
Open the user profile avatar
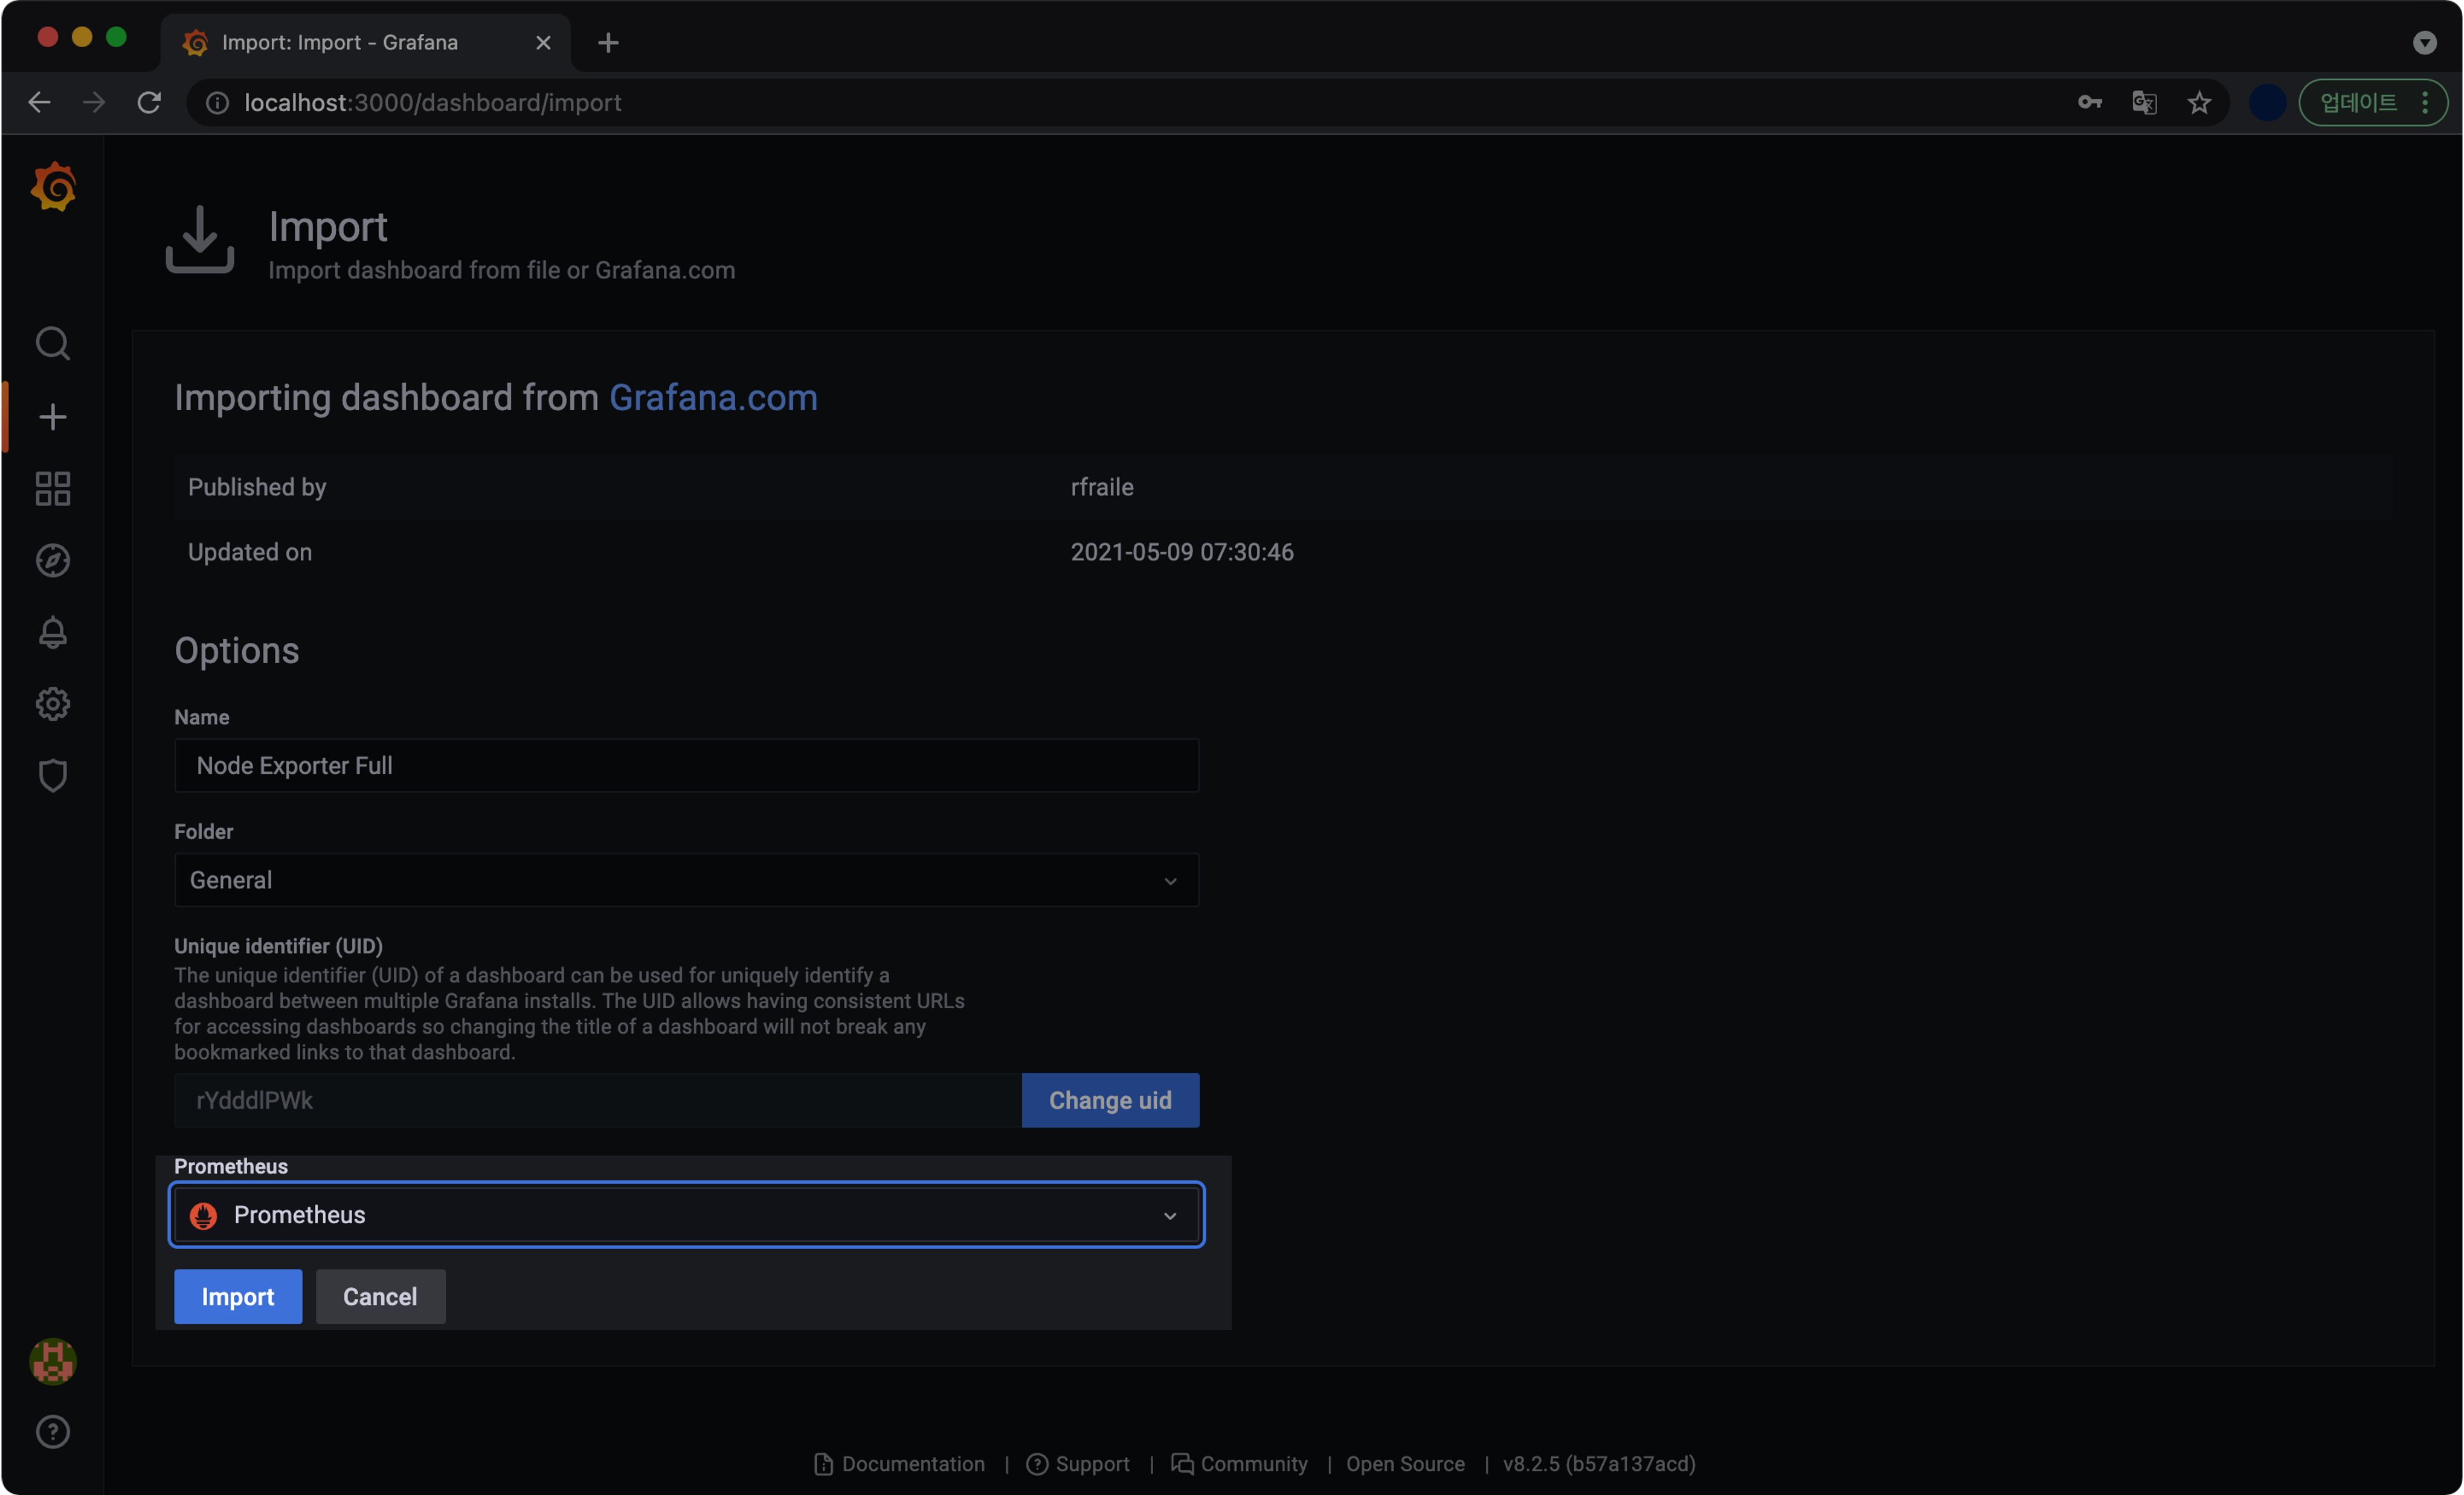(x=53, y=1362)
